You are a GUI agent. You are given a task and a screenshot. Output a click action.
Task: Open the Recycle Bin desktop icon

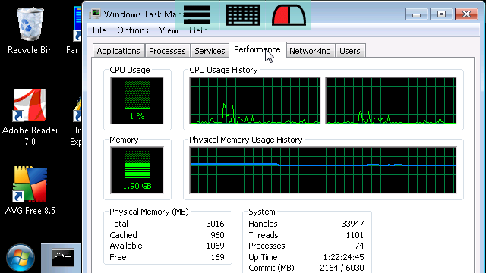[x=30, y=31]
